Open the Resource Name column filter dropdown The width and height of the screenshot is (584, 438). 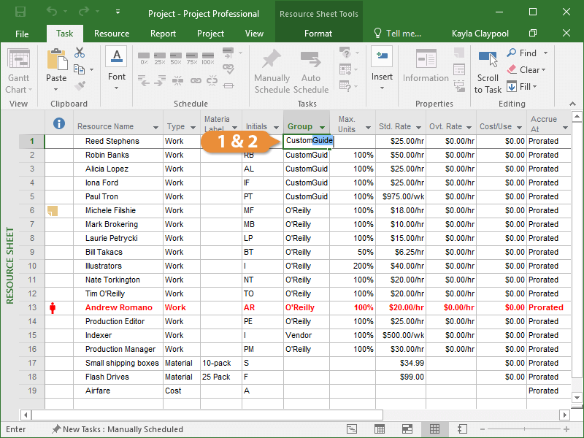(x=154, y=128)
